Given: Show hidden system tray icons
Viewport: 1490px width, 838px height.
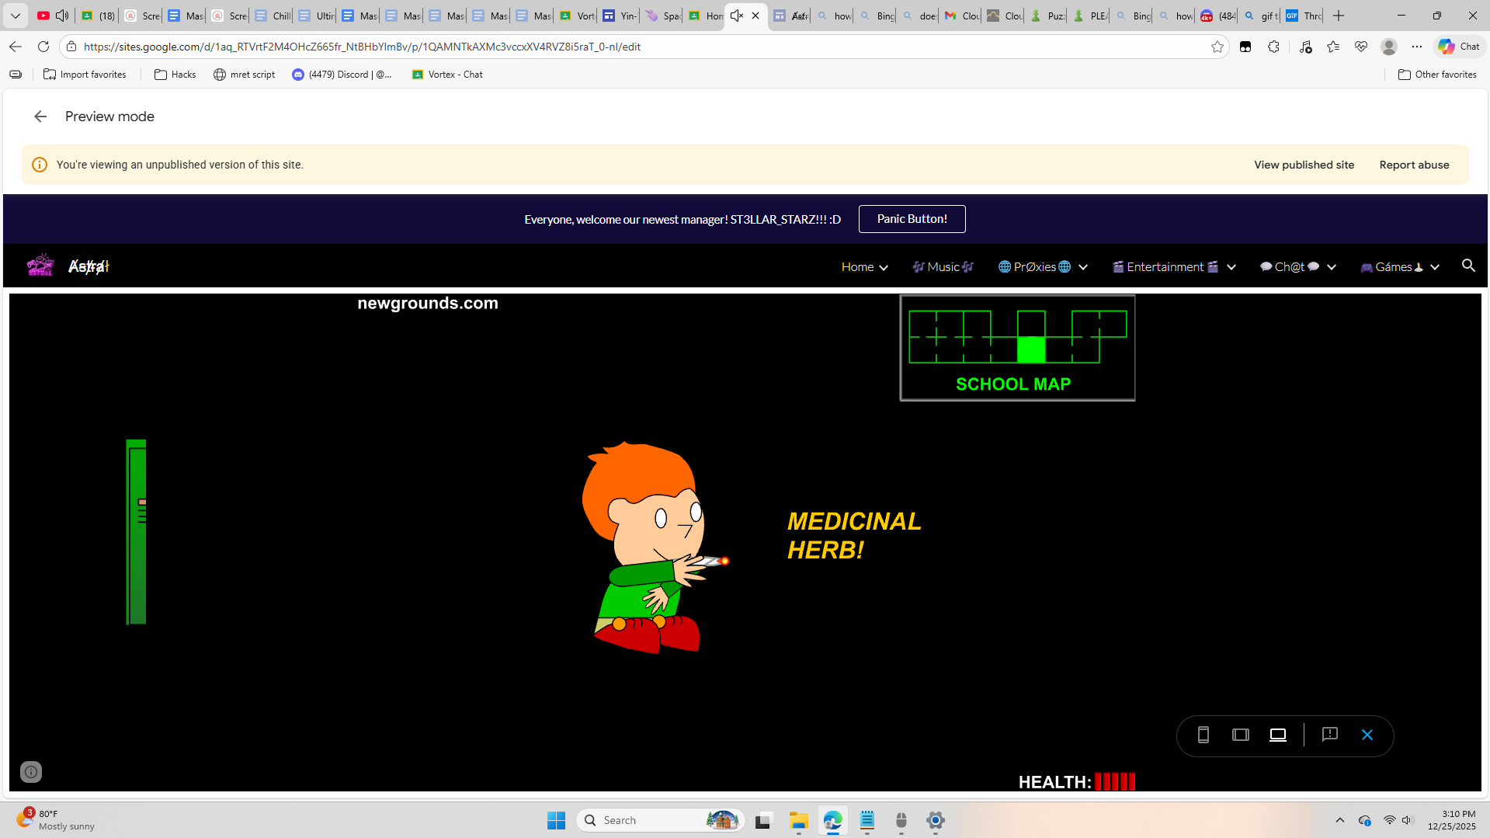Looking at the screenshot, I should point(1339,820).
